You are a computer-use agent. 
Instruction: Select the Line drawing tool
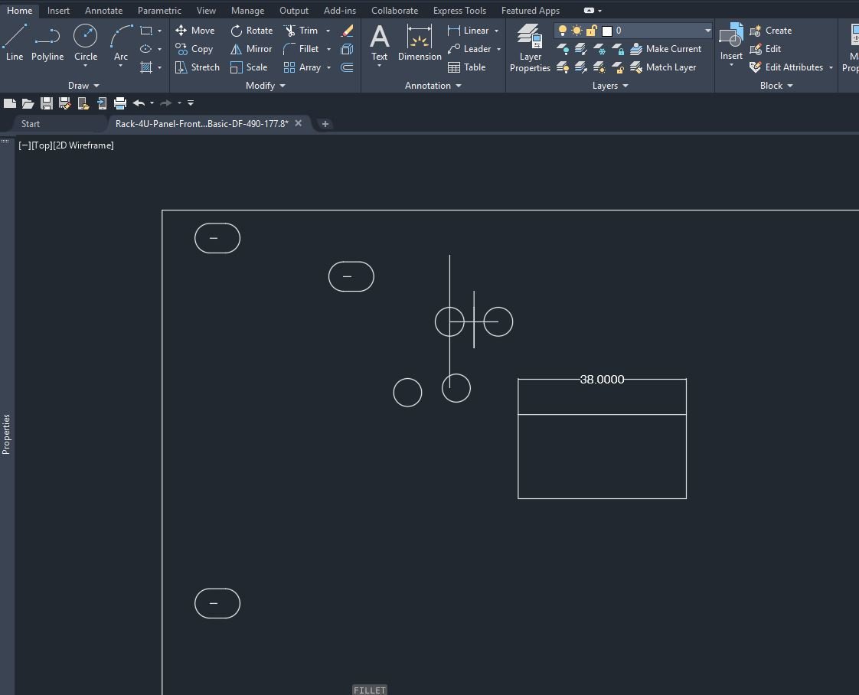(15, 43)
